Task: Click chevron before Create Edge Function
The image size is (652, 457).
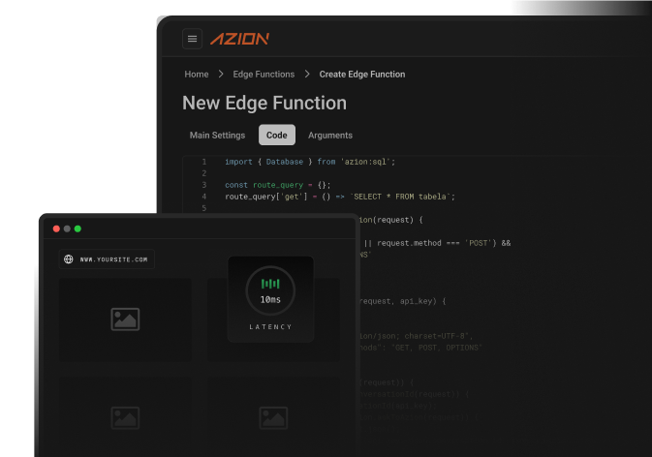Action: (307, 75)
